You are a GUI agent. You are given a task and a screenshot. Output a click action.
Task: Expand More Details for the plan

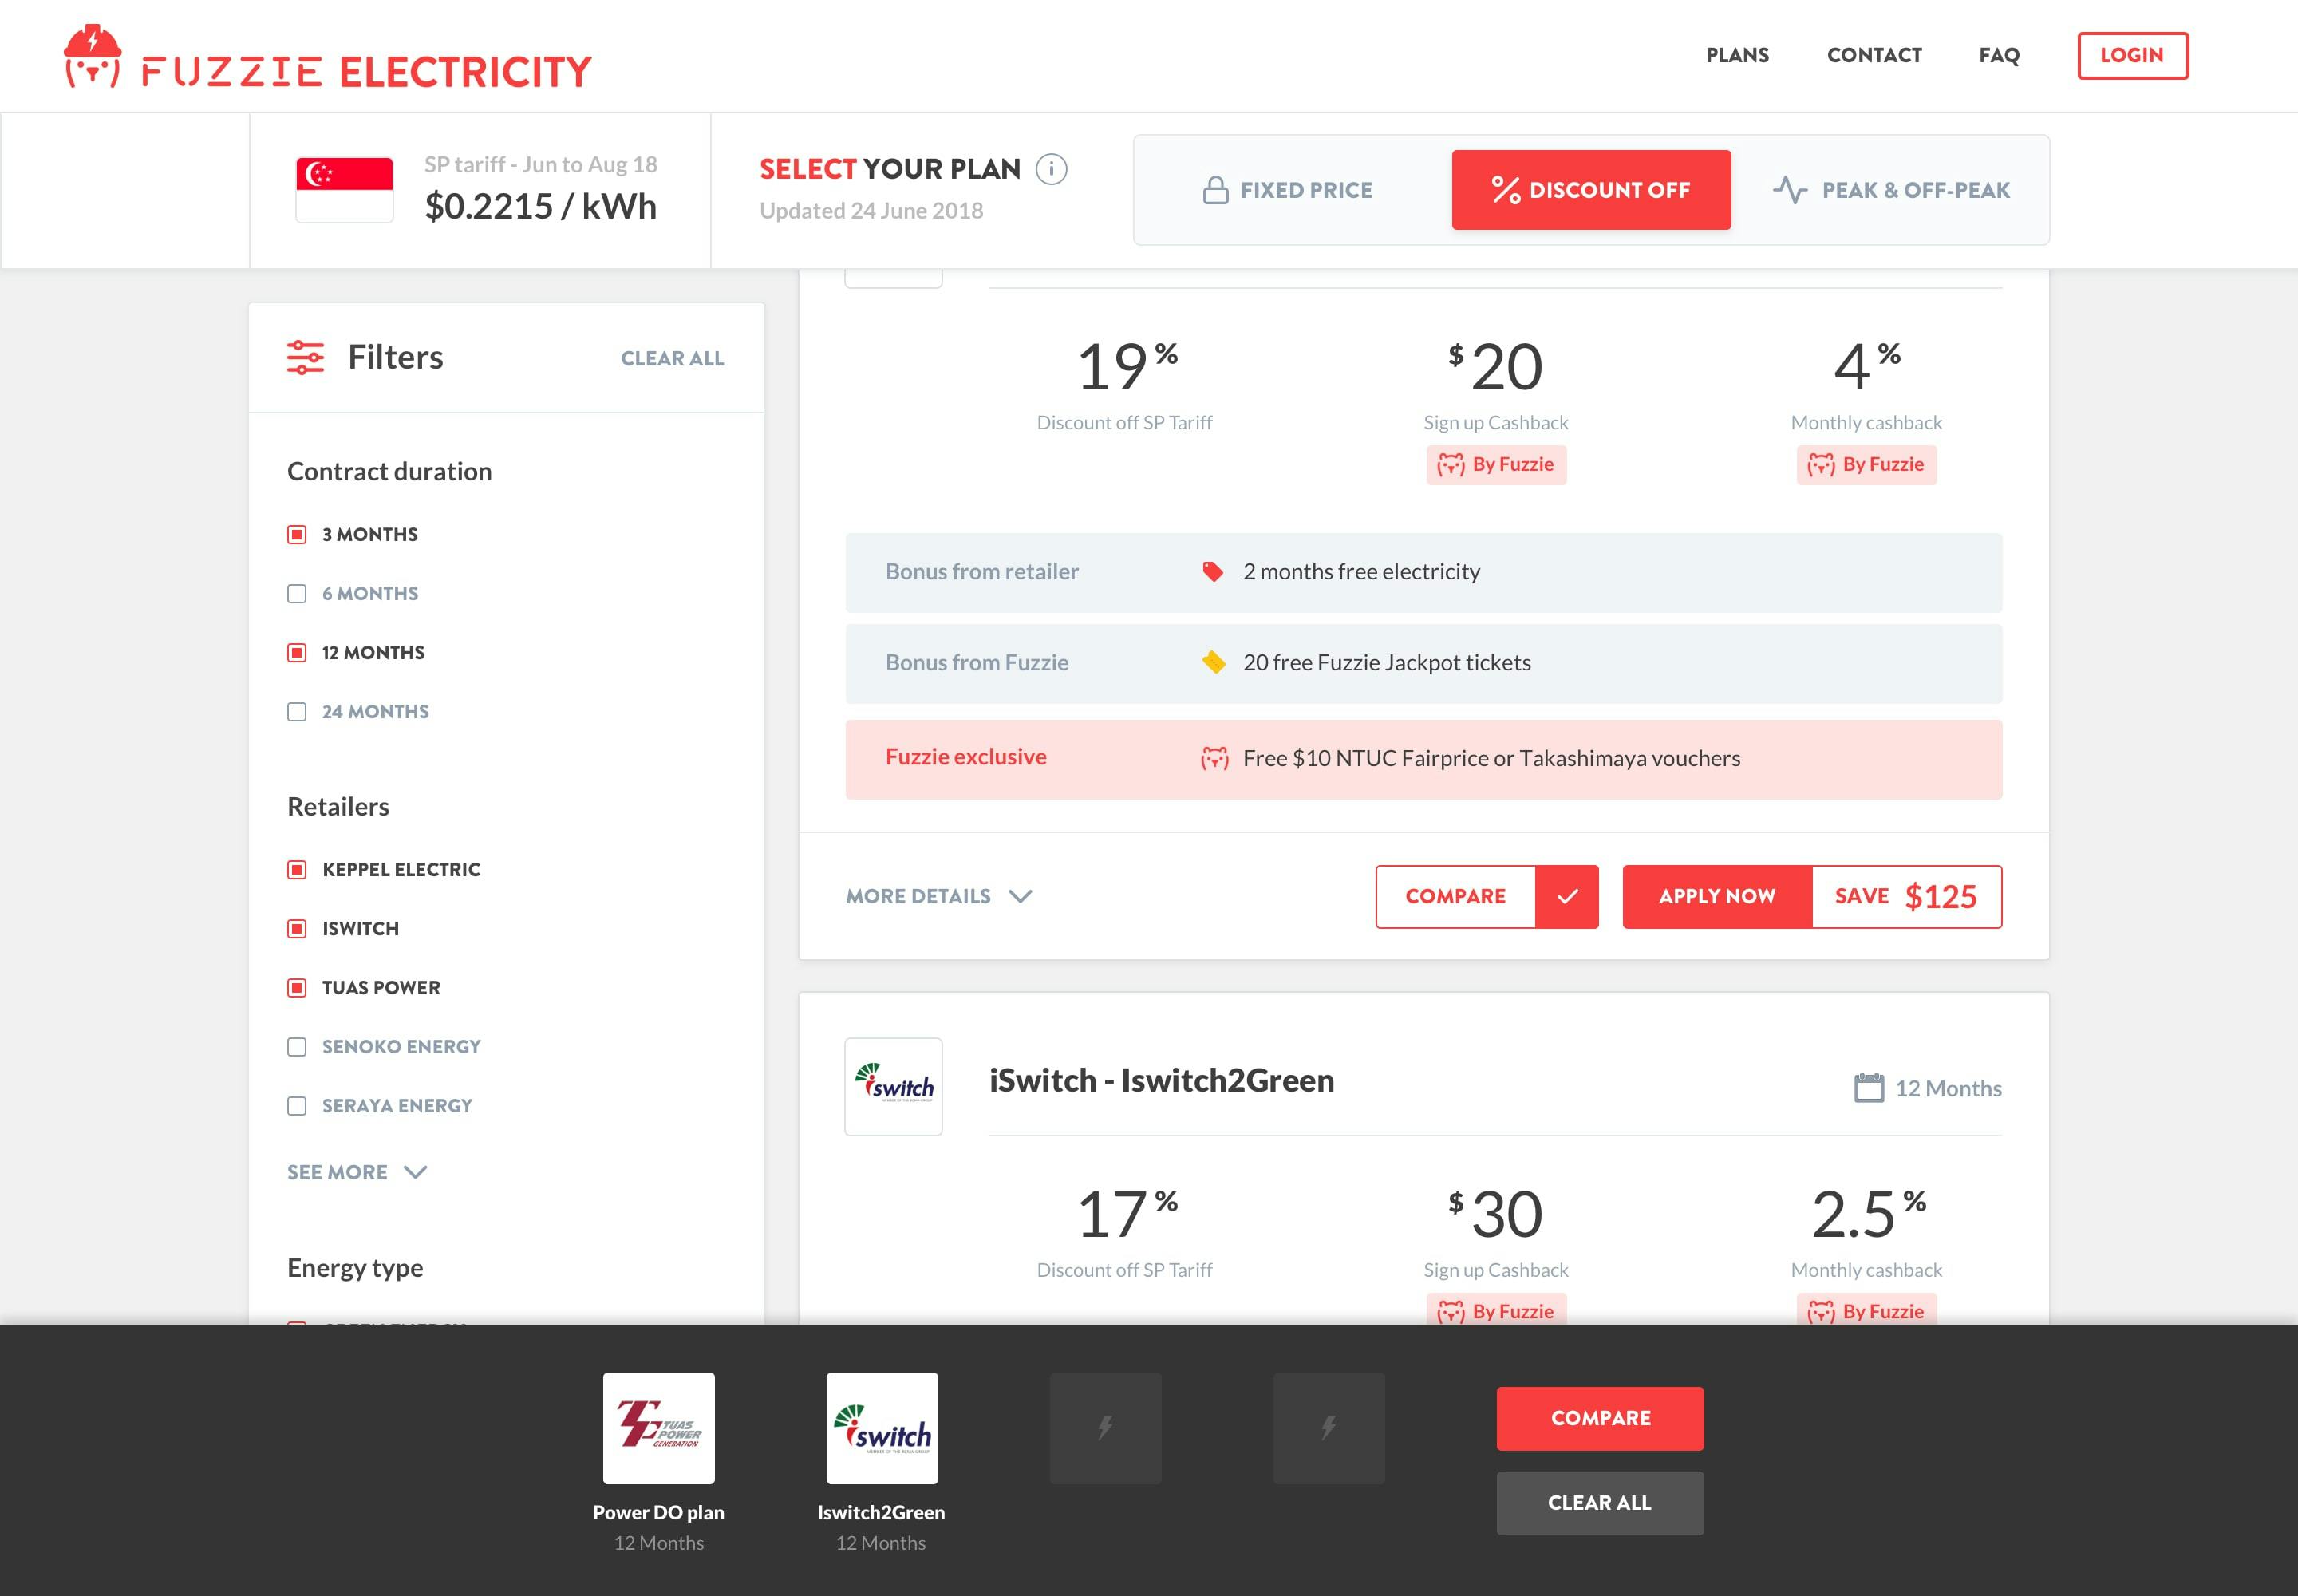[x=918, y=896]
